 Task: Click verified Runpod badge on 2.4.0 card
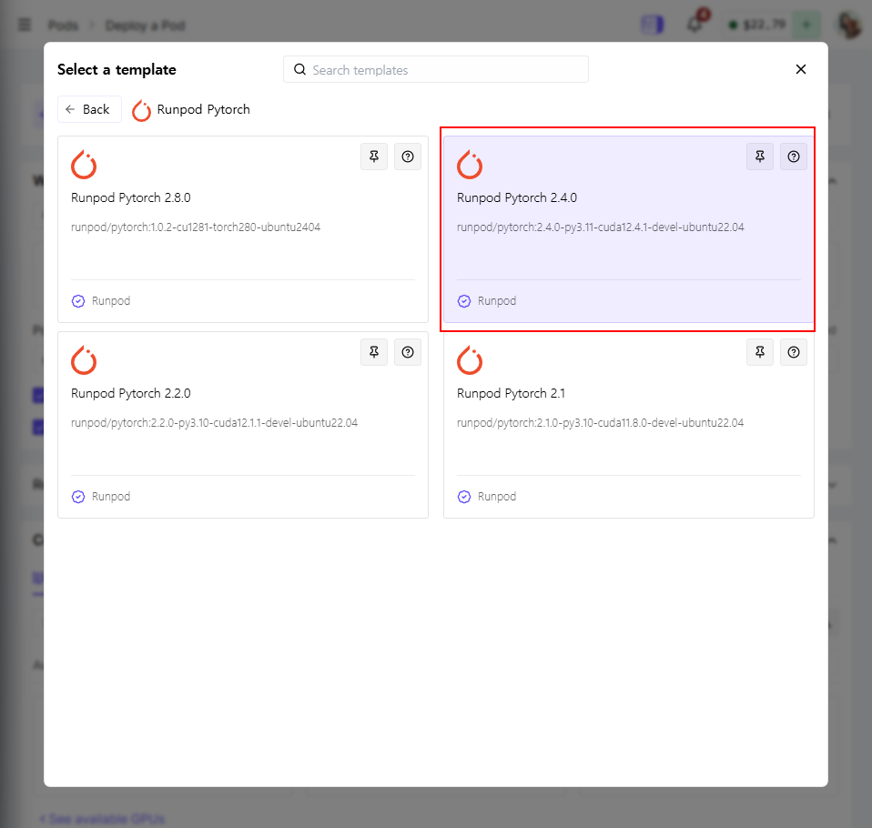coord(464,301)
